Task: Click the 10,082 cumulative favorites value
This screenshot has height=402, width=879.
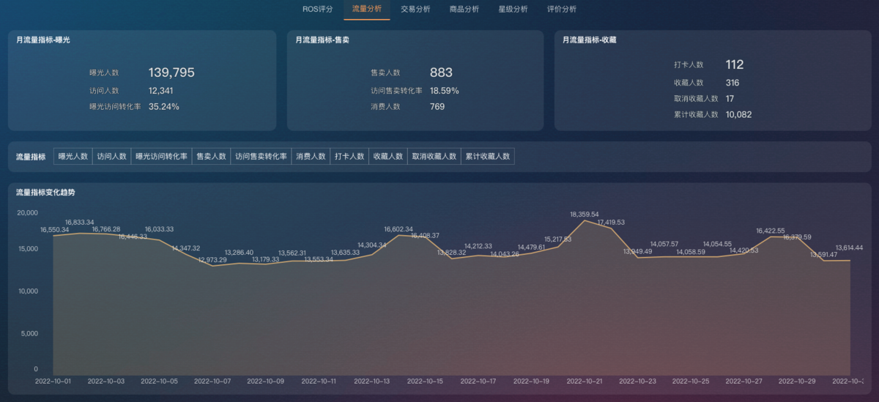Action: [738, 114]
